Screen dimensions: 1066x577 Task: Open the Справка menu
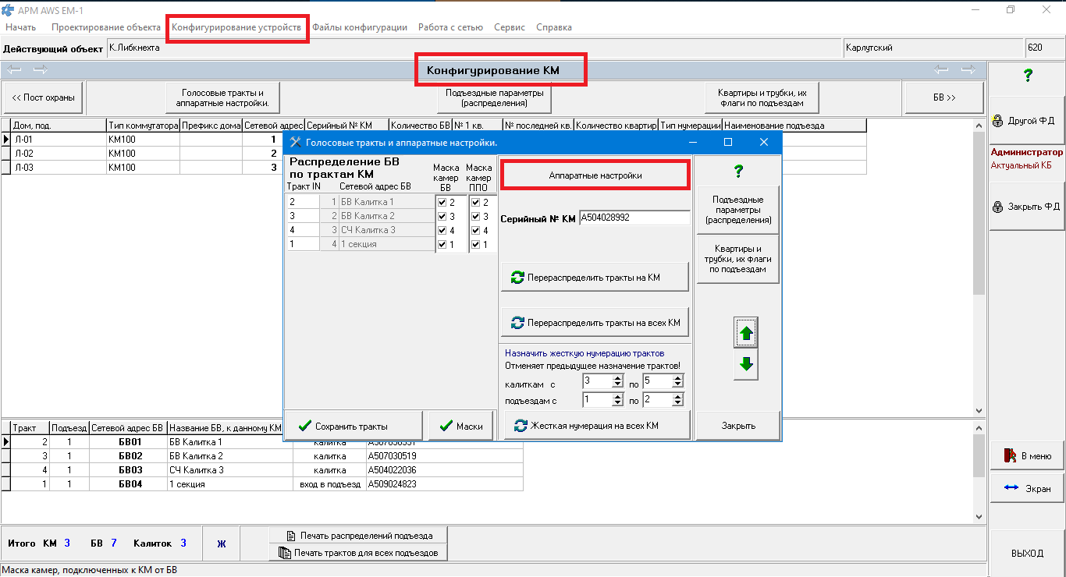click(x=554, y=27)
